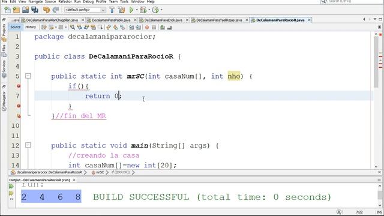Image resolution: width=384 pixels, height=216 pixels.
Task: Collapse the mrSC method fold
Action: pos(28,76)
